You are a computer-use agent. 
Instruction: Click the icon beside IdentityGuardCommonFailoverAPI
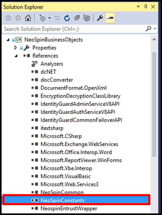(x=35, y=120)
